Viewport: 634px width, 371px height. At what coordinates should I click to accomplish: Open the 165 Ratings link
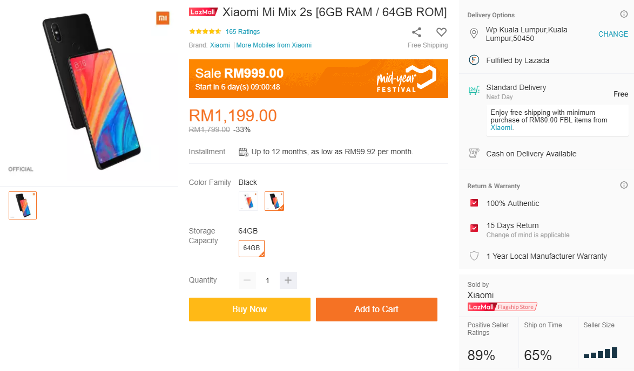(242, 32)
